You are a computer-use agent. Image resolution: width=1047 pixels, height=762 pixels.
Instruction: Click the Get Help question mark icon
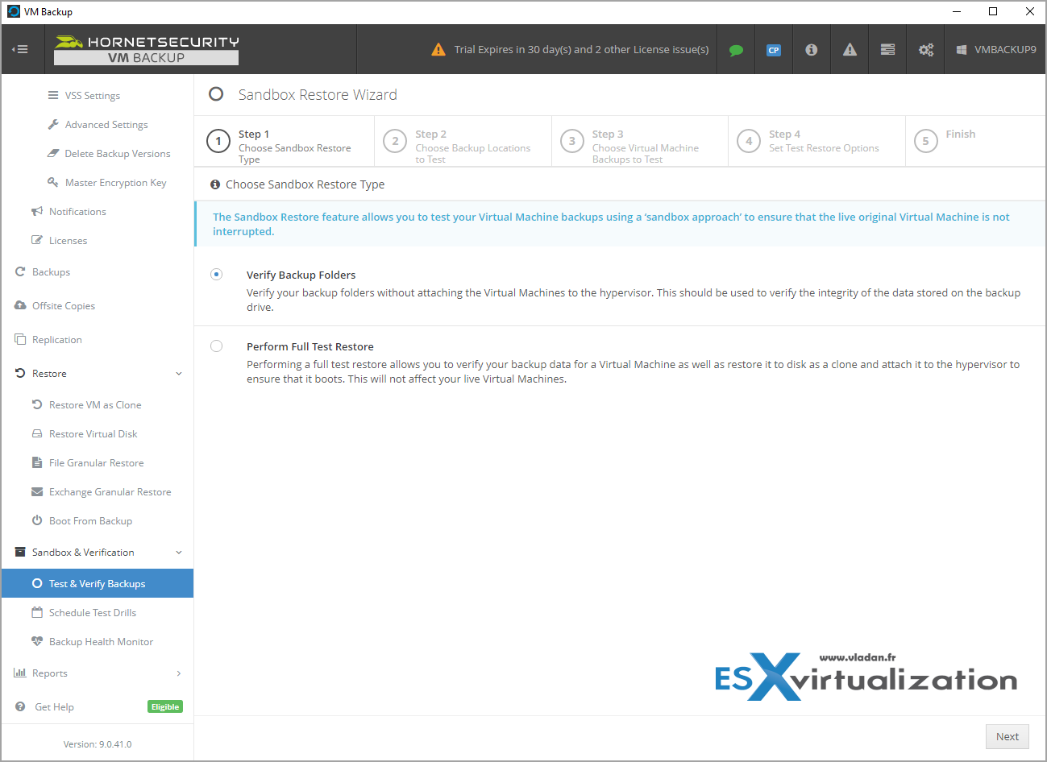pos(20,706)
